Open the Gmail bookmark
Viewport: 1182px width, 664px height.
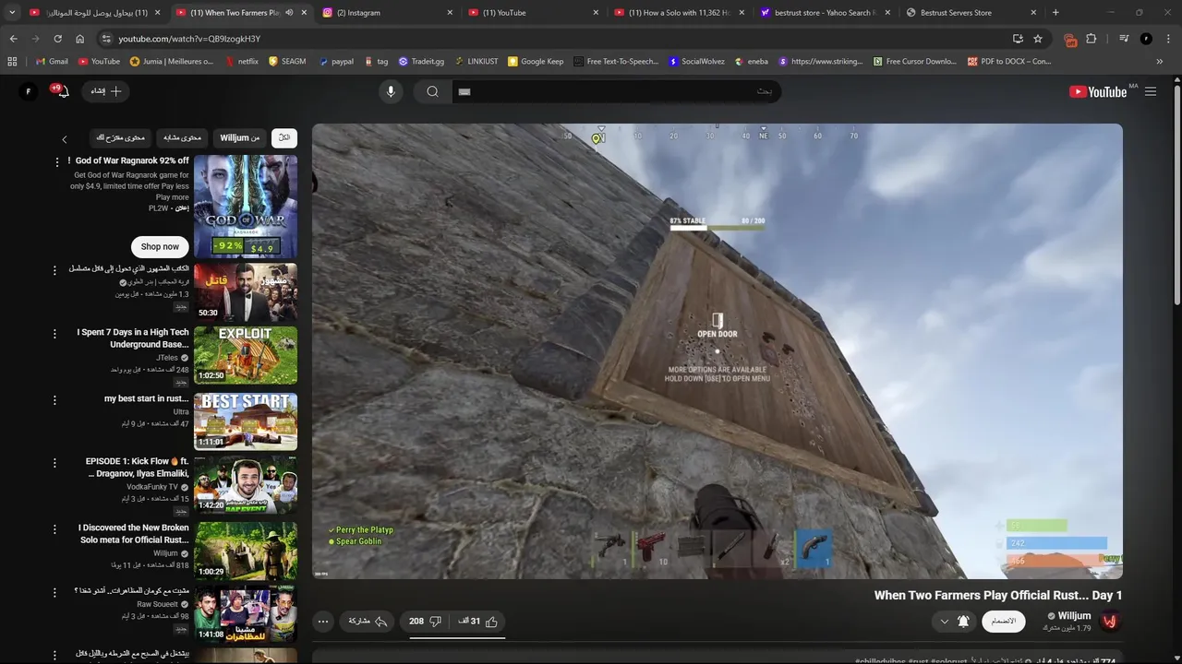(51, 61)
